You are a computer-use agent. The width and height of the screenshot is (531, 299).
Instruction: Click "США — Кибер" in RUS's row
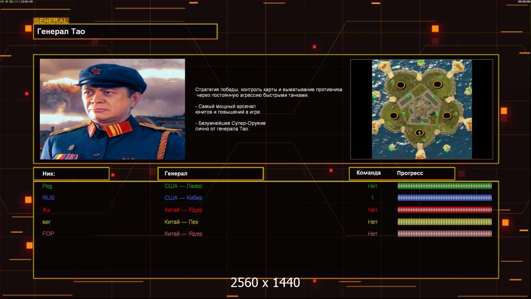[183, 198]
